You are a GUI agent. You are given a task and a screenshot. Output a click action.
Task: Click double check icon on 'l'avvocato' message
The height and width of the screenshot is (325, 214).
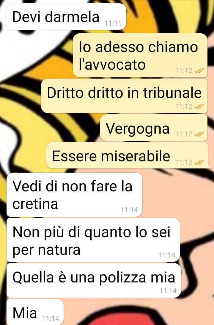(199, 71)
